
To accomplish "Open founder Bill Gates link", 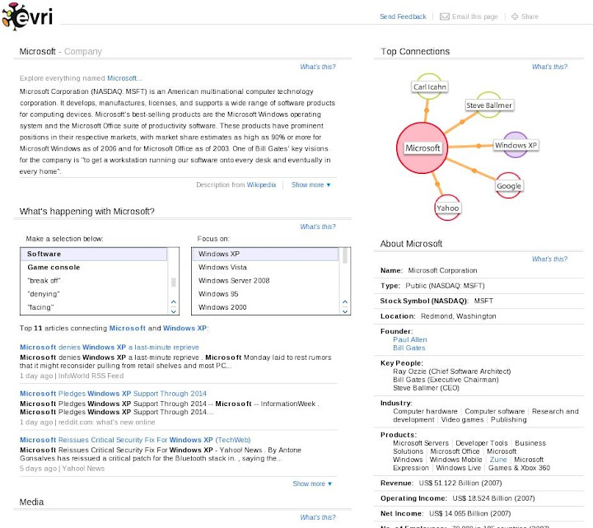I will (409, 348).
